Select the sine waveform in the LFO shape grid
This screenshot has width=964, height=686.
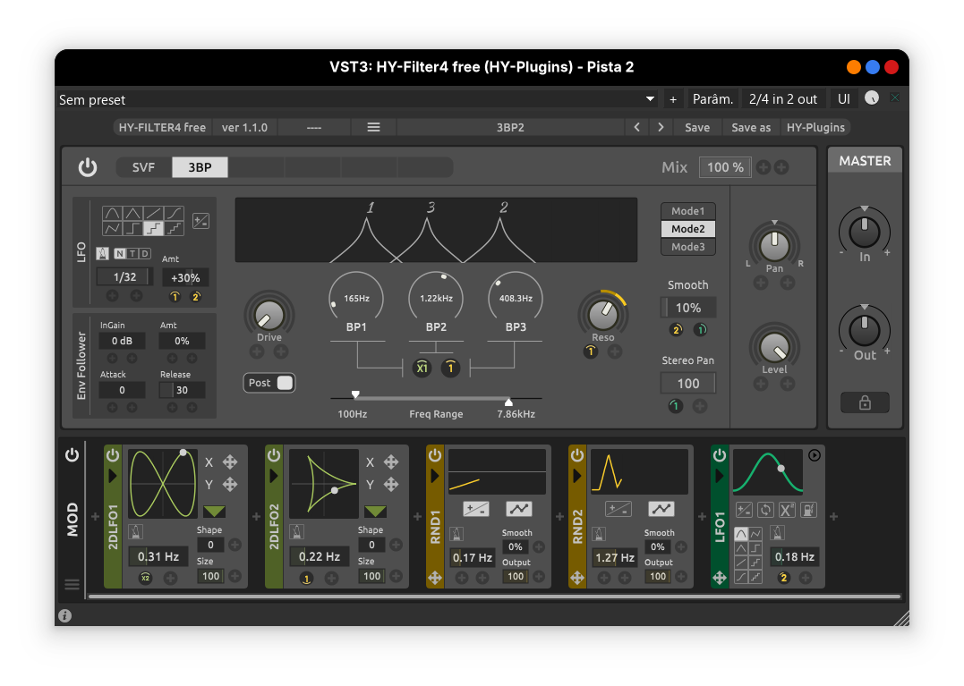pyautogui.click(x=112, y=212)
